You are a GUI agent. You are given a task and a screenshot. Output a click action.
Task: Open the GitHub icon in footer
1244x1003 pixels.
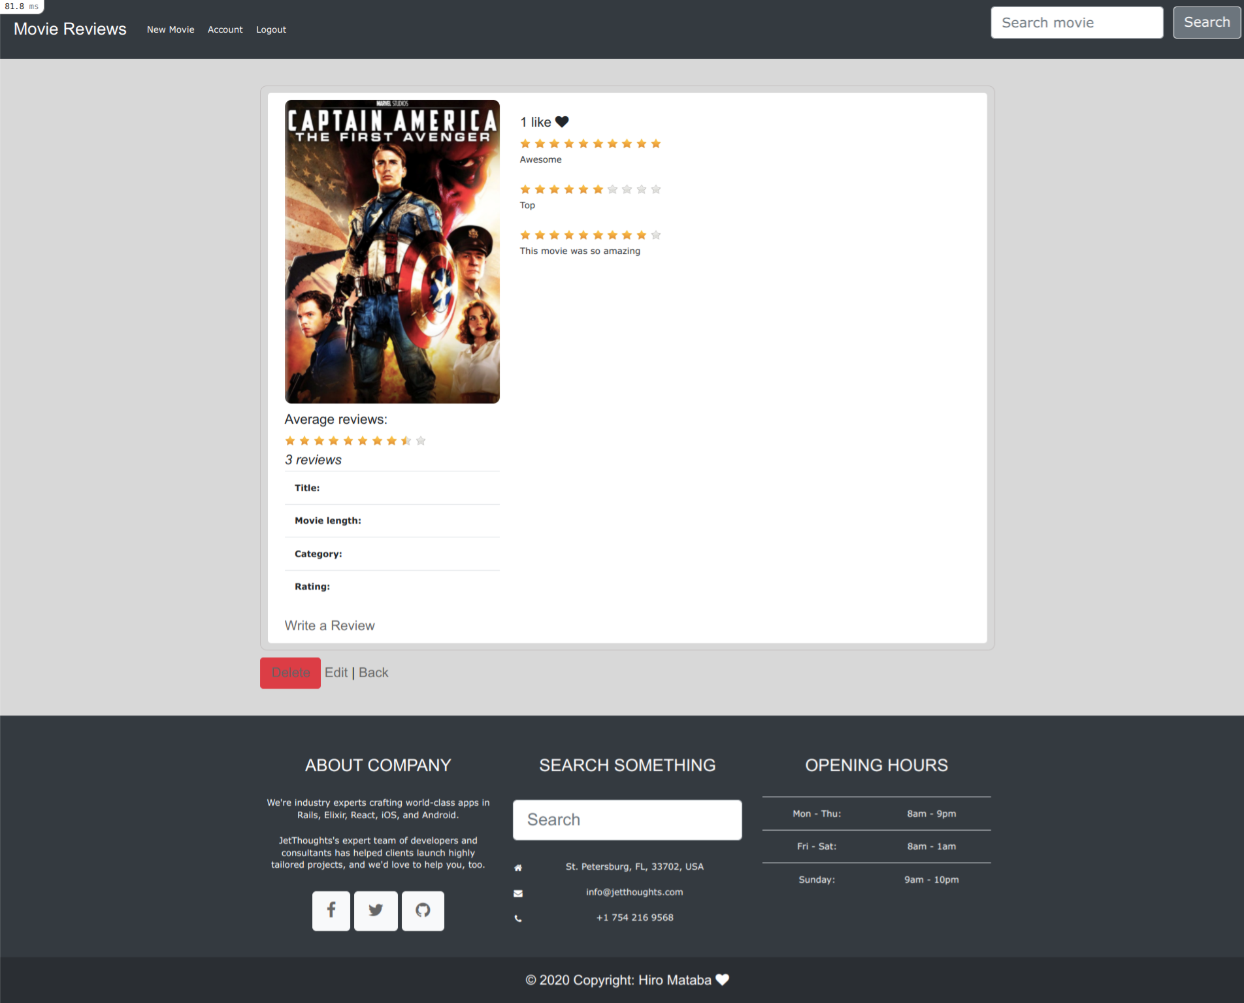pyautogui.click(x=423, y=910)
